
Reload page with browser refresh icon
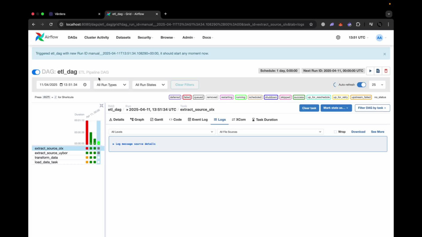pyautogui.click(x=51, y=24)
